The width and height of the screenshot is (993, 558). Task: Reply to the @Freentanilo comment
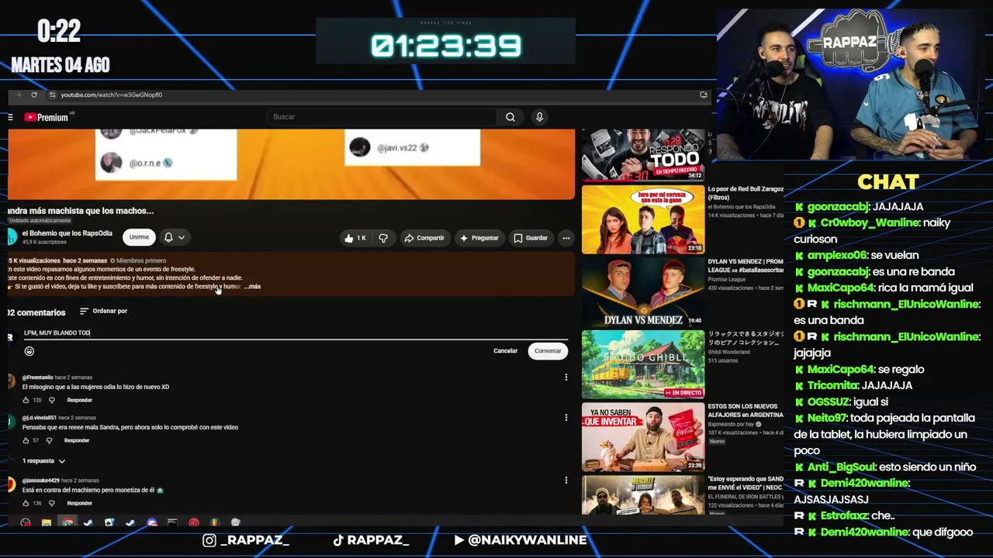point(79,400)
